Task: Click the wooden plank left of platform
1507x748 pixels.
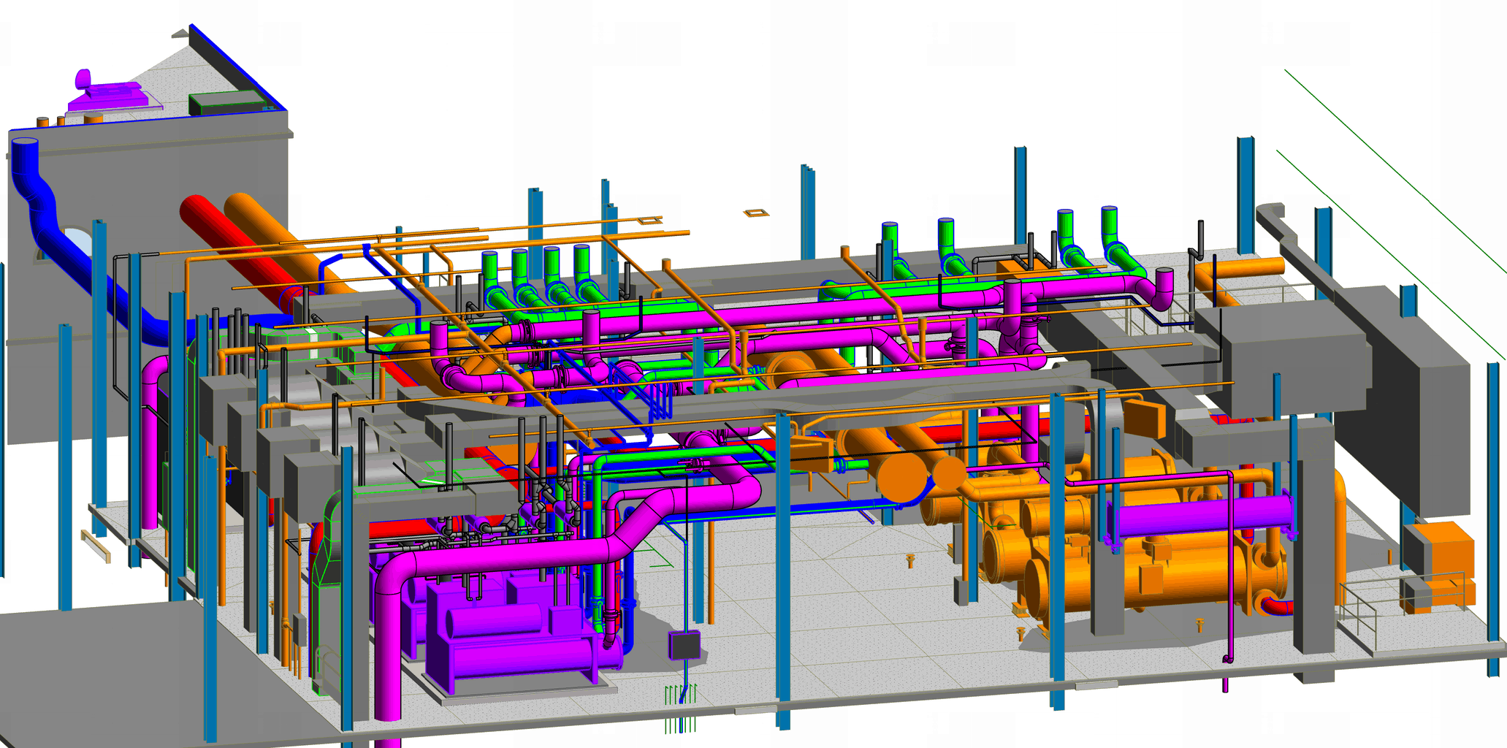Action: point(95,545)
